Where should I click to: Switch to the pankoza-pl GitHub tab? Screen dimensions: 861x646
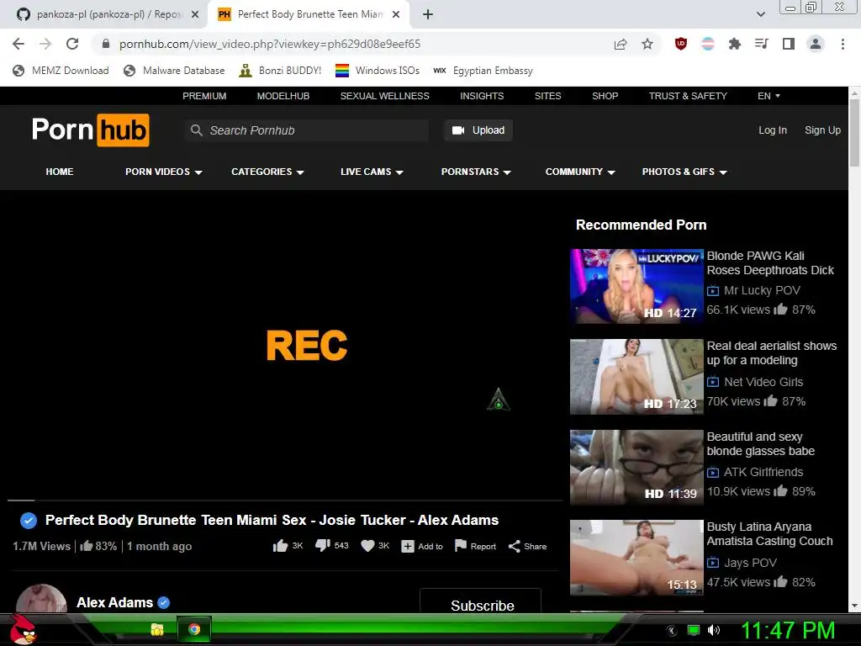click(108, 14)
